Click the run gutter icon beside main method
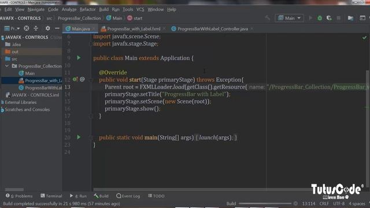The height and width of the screenshot is (208, 370). [79, 137]
